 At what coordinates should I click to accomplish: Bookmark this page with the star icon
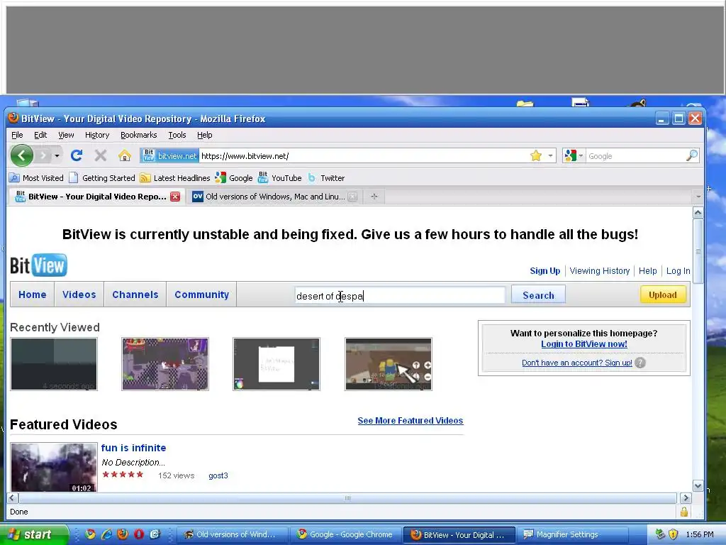tap(536, 155)
